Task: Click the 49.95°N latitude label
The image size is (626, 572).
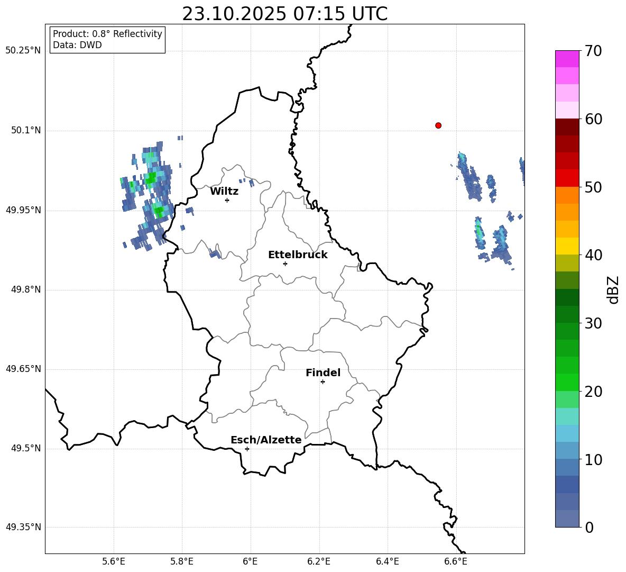Action: coord(23,210)
